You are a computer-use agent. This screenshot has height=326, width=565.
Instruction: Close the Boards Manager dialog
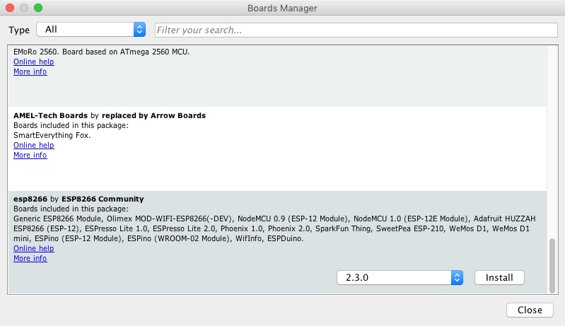(530, 310)
